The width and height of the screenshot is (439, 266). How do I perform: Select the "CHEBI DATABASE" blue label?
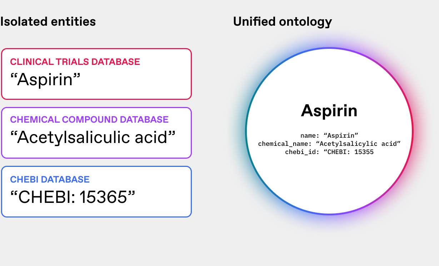50,179
